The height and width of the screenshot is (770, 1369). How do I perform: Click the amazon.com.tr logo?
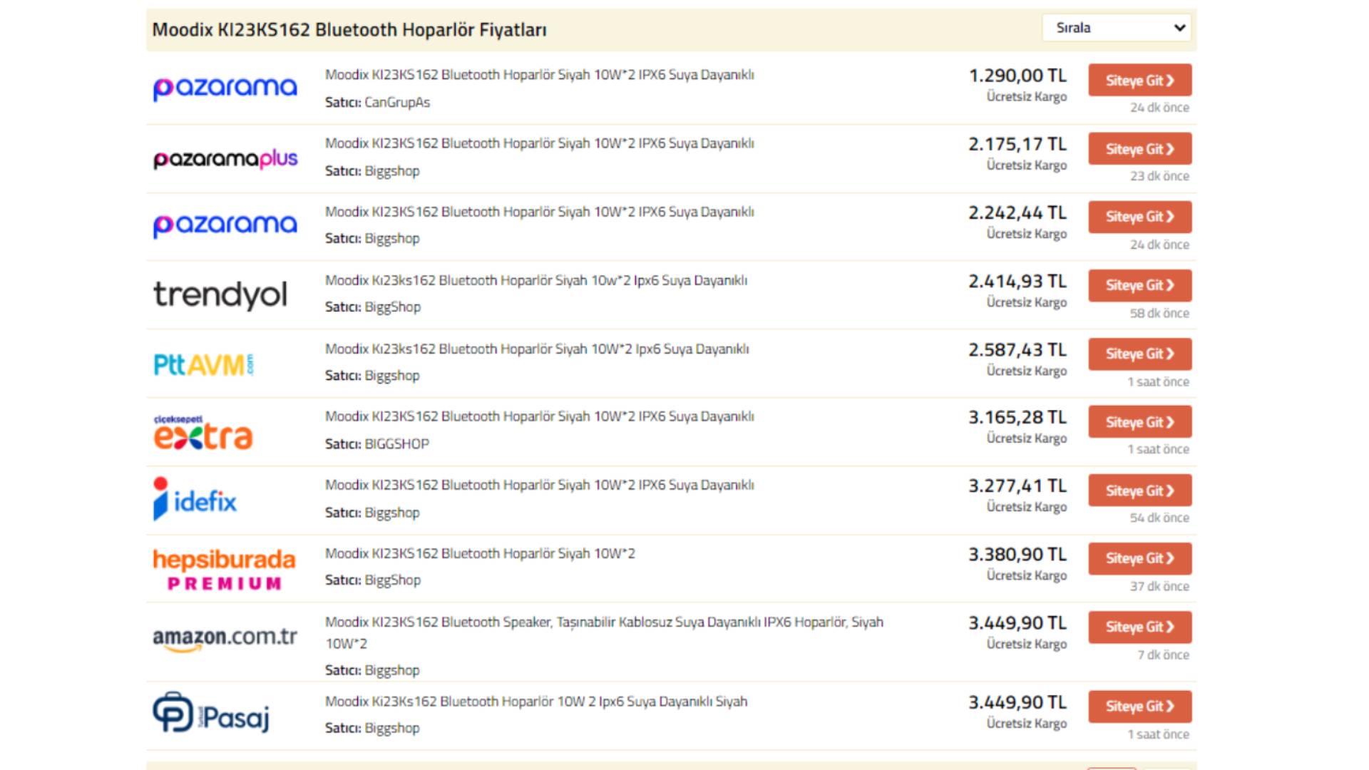coord(225,637)
